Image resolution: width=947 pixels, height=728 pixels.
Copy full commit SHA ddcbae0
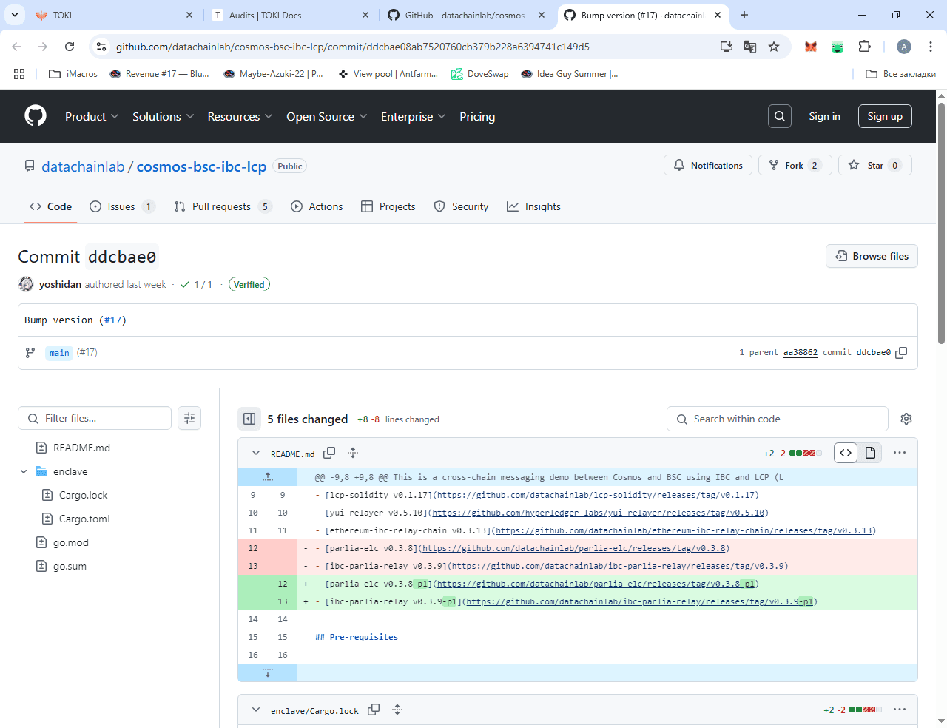tap(901, 353)
